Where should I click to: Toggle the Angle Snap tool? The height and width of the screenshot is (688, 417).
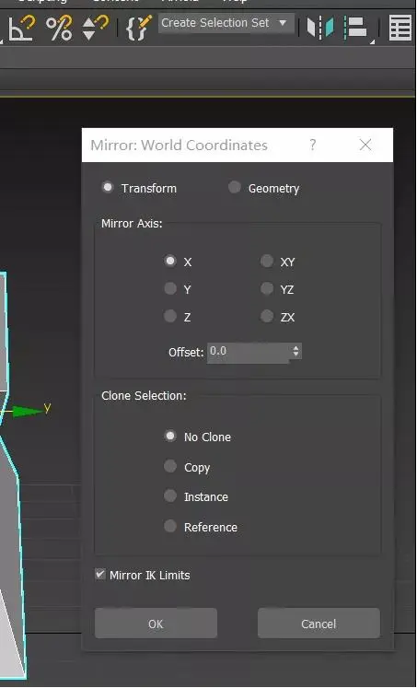[x=21, y=29]
